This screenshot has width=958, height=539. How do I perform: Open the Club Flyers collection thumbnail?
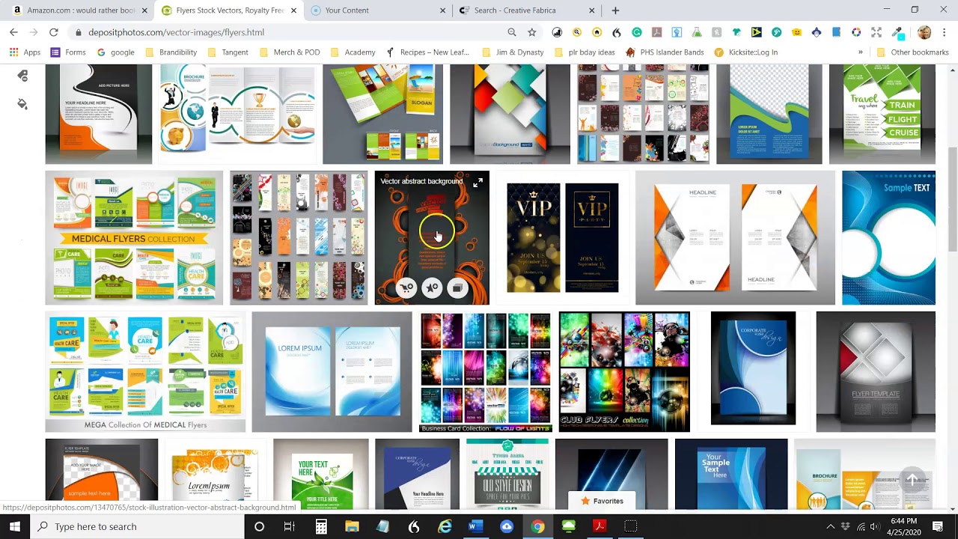pyautogui.click(x=624, y=372)
